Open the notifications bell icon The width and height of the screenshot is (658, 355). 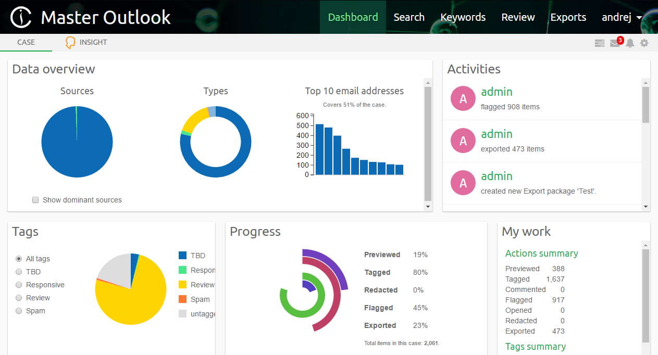pos(630,43)
